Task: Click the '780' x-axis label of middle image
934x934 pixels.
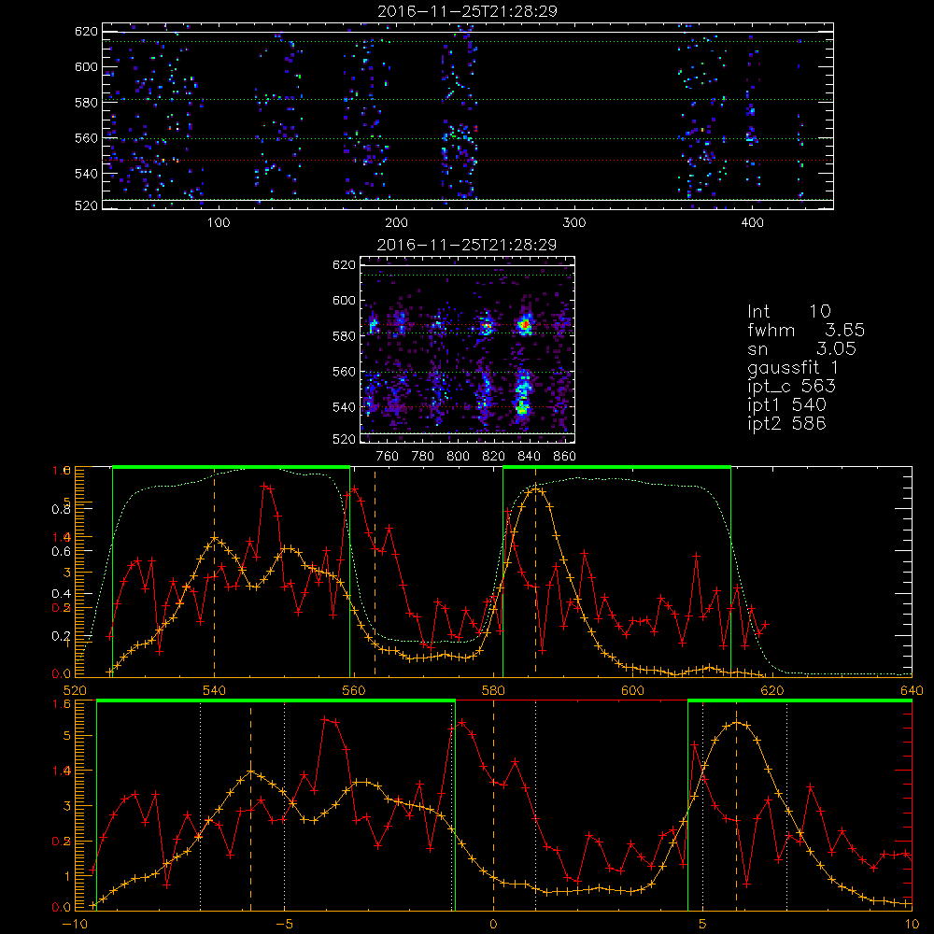Action: (423, 457)
